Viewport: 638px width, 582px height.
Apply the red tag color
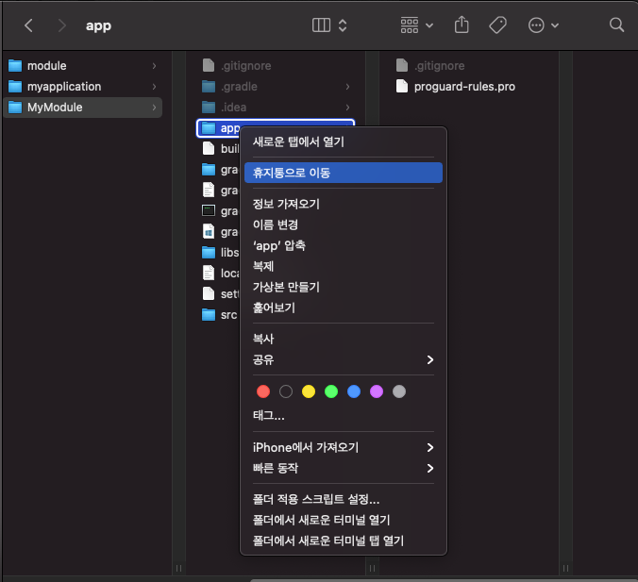pyautogui.click(x=263, y=391)
